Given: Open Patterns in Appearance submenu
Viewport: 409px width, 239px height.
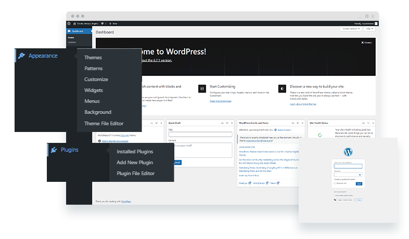Looking at the screenshot, I should (93, 69).
